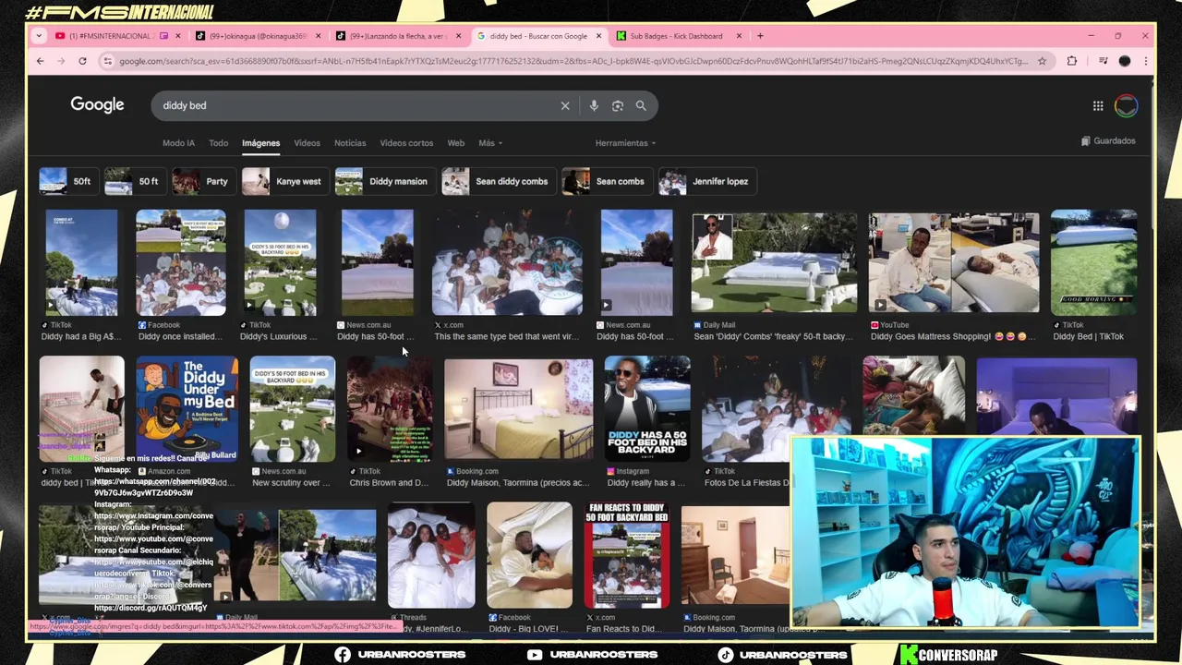Viewport: 1182px width, 665px height.
Task: Switch to the Videos cortos tab
Action: click(x=406, y=143)
